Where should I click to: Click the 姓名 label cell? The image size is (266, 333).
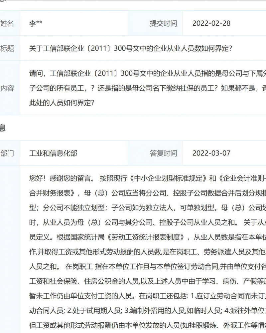pyautogui.click(x=10, y=23)
